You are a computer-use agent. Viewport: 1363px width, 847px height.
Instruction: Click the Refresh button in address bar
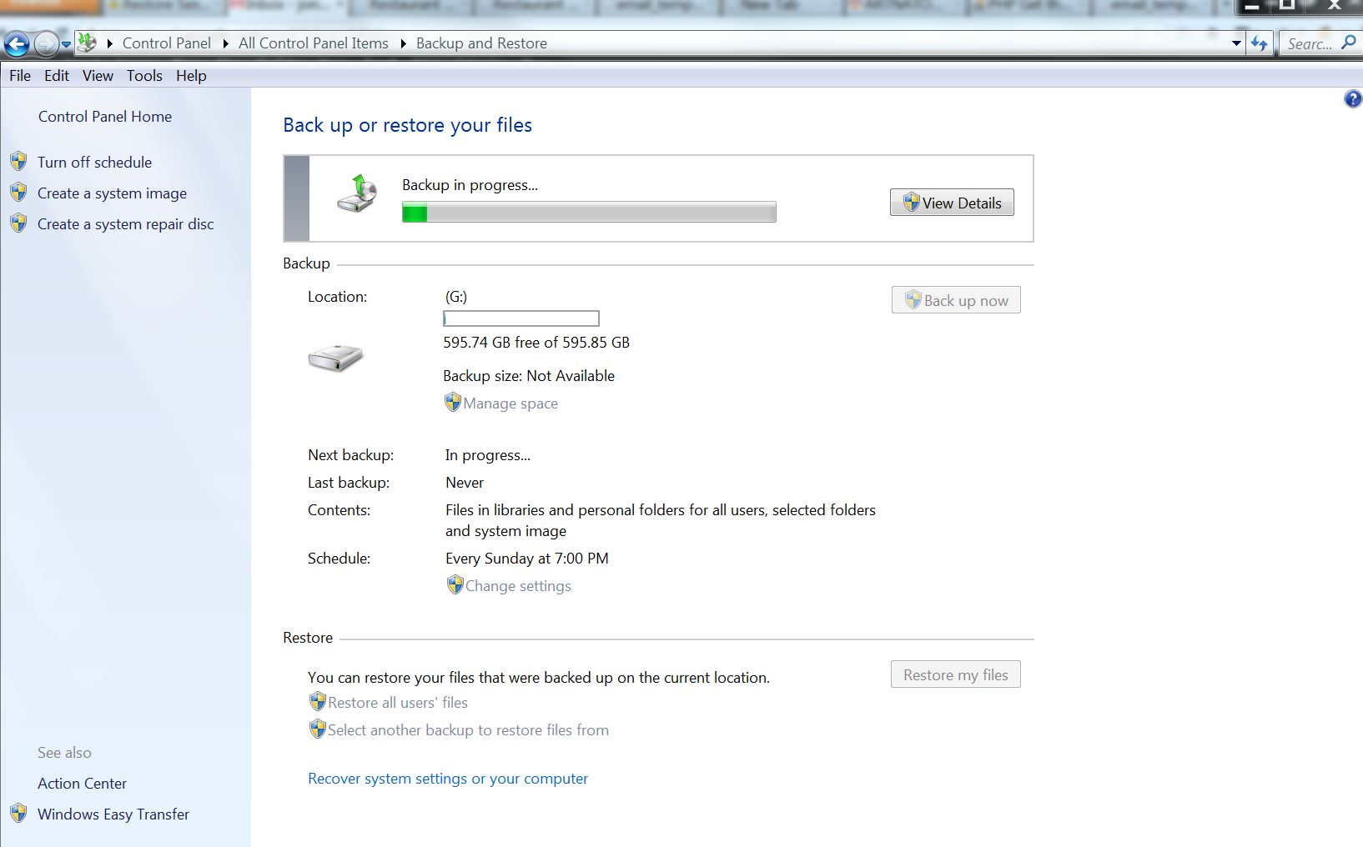pyautogui.click(x=1259, y=43)
